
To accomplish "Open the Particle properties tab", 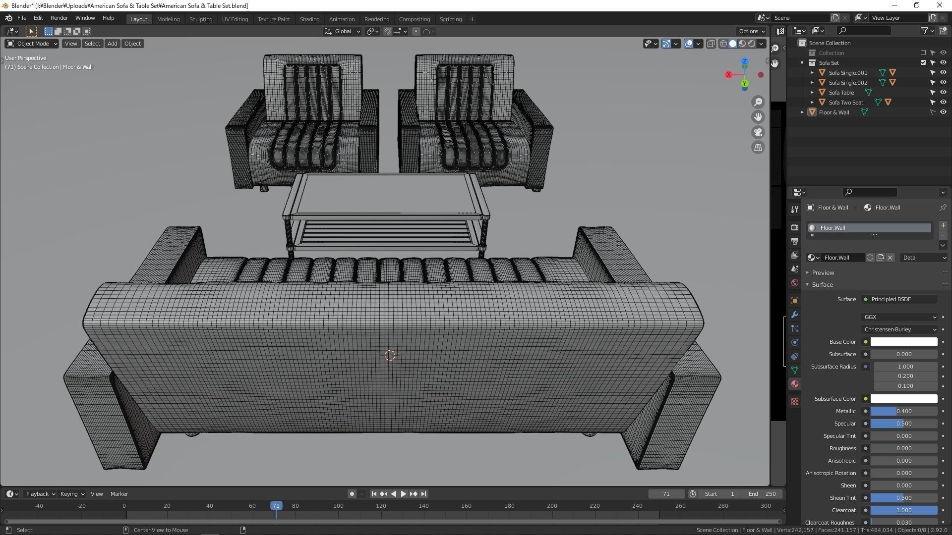I will [795, 328].
